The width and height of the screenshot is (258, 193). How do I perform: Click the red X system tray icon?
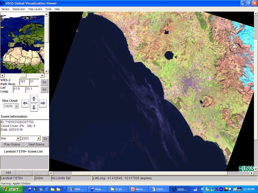point(217,190)
